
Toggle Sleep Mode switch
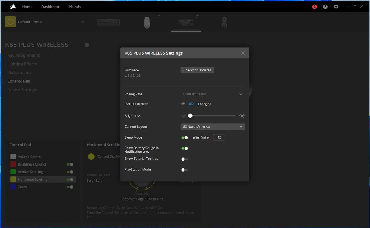click(x=184, y=137)
